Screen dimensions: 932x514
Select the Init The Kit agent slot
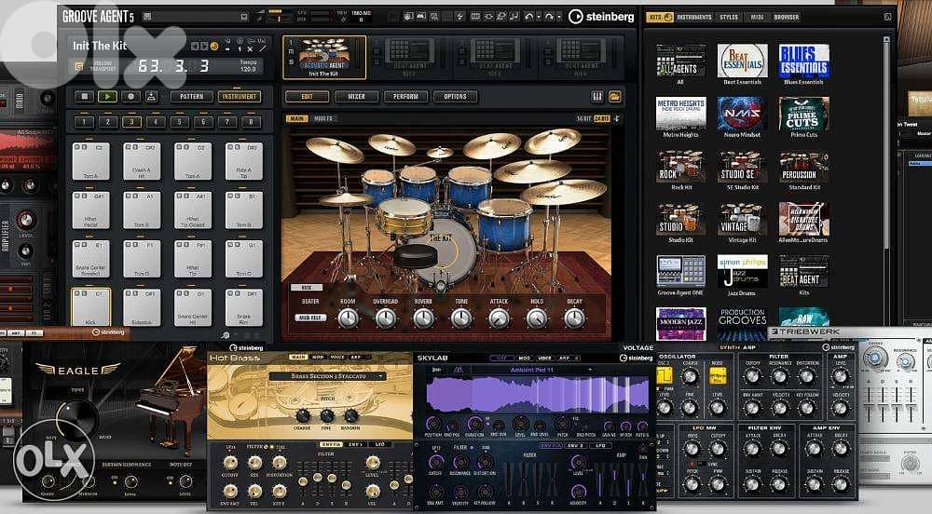pyautogui.click(x=324, y=57)
